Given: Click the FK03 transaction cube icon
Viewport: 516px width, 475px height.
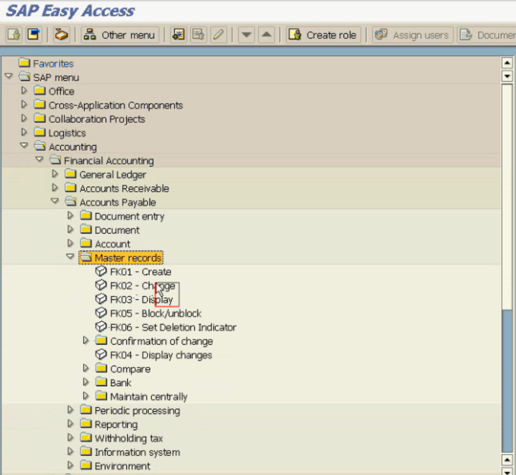Looking at the screenshot, I should click(x=101, y=299).
